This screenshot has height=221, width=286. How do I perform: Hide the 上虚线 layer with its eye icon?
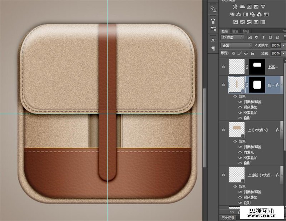click(223, 175)
